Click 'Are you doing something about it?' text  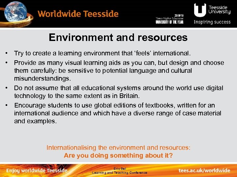coord(118,155)
